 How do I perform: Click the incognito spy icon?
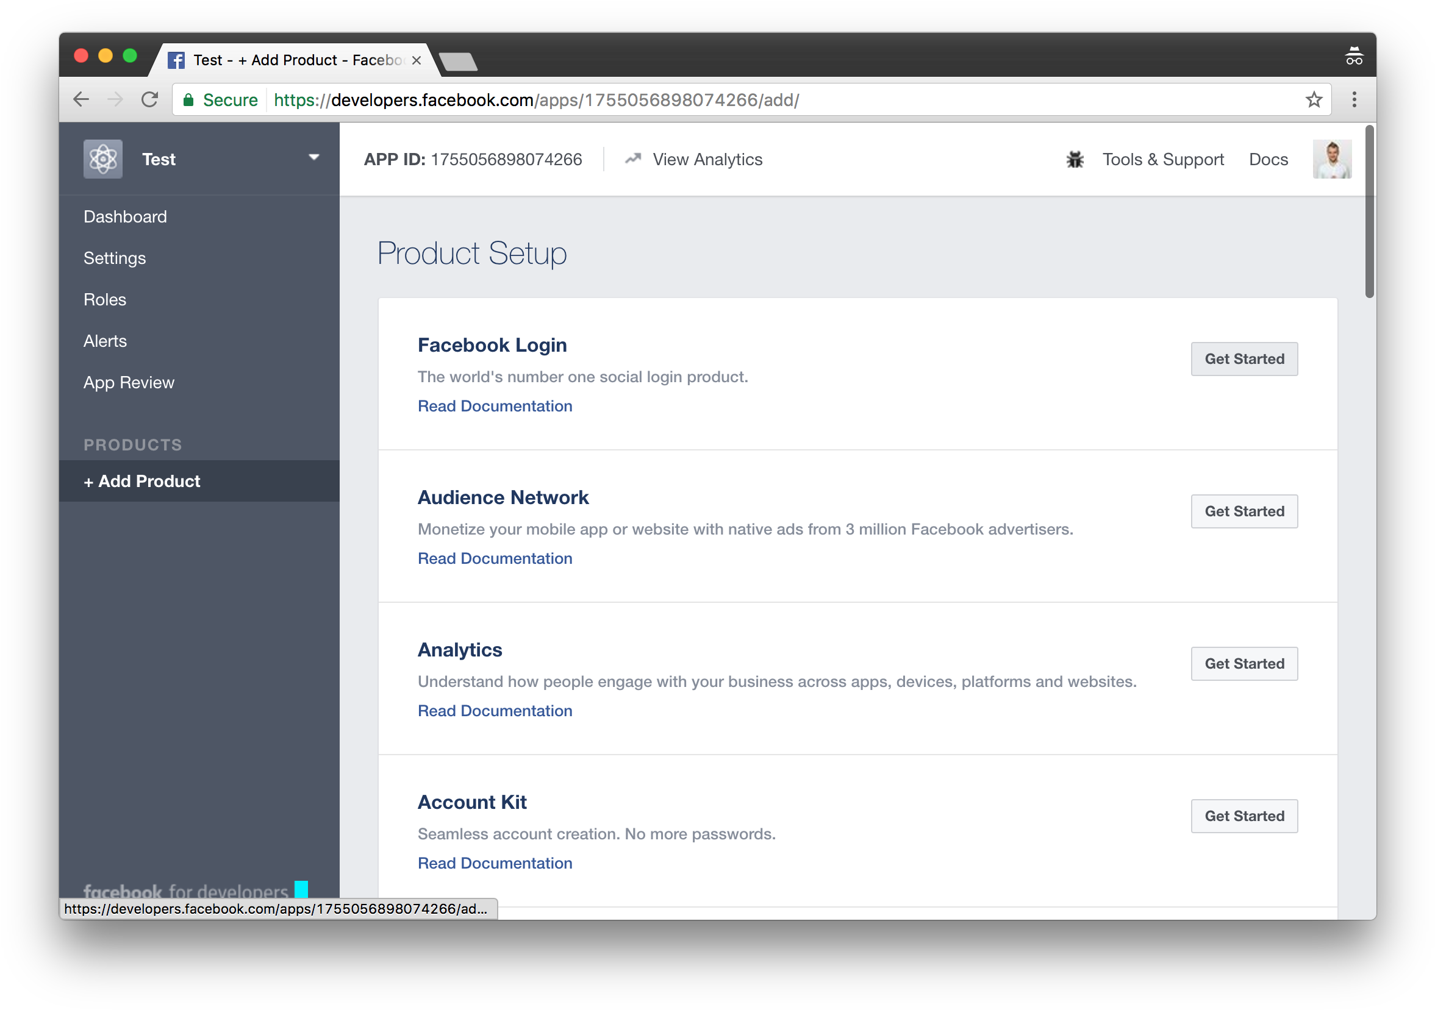pyautogui.click(x=1354, y=57)
